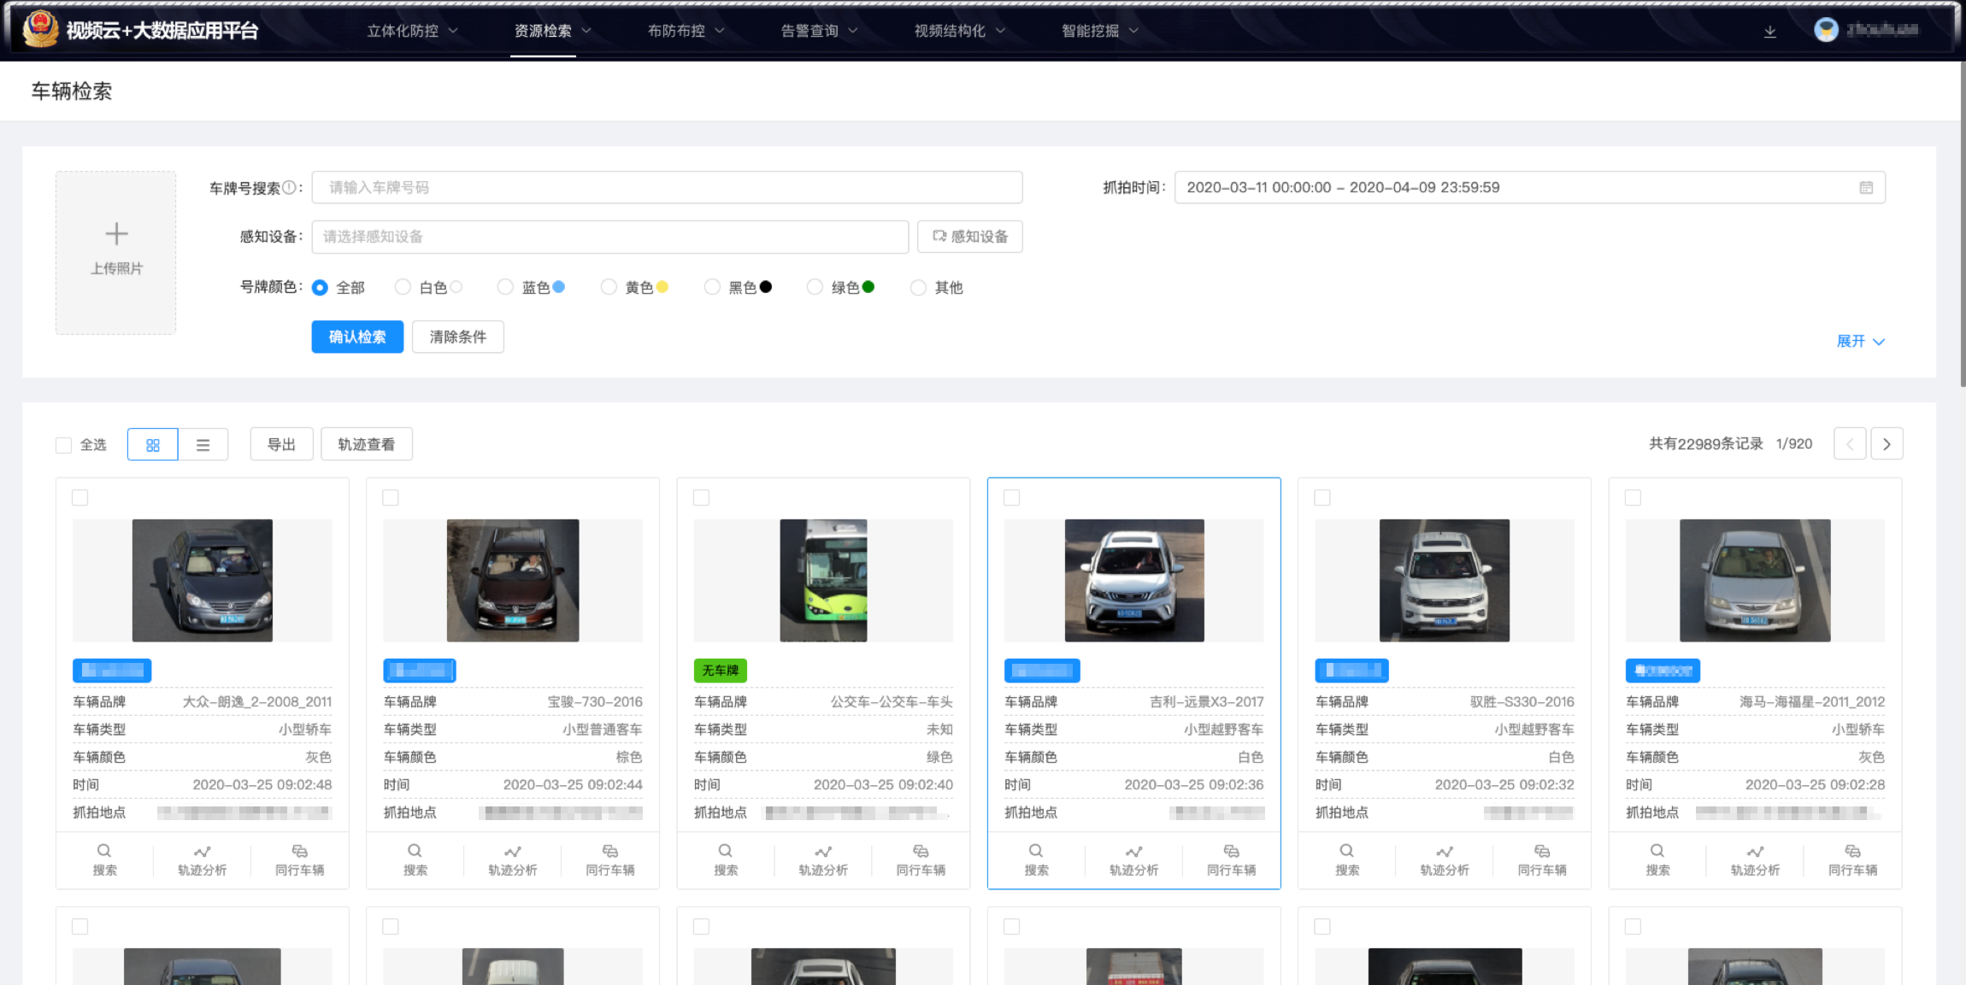Select 白色 plate color radio
Image resolution: width=1966 pixels, height=985 pixels.
(x=403, y=288)
